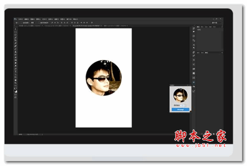Screen dimensions: 247x166
Task: Open the auto-select layer/group dropdown
Action: pos(33,23)
